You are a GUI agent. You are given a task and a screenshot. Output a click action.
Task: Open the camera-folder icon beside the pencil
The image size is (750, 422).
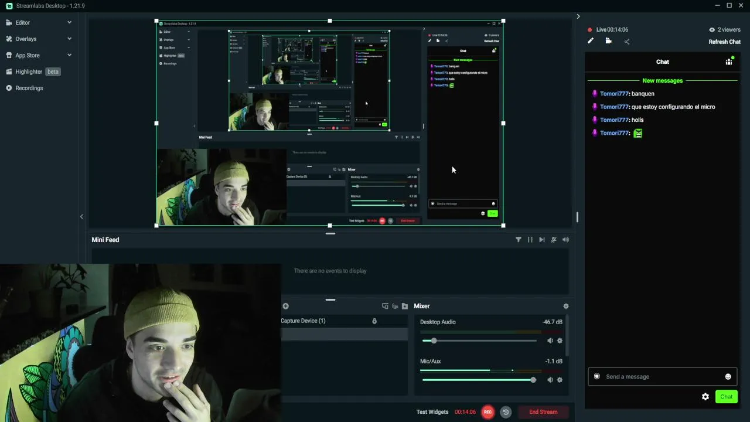coord(608,41)
